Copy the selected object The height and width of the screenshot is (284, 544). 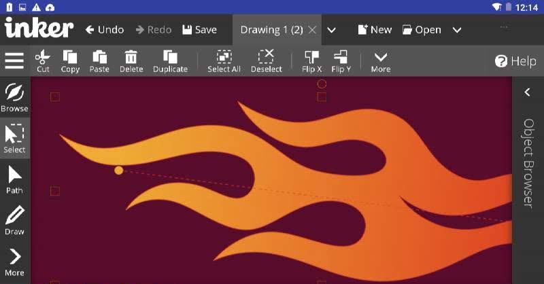tap(70, 61)
